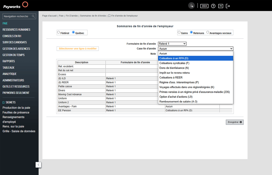Open Ressources humaines in the sidebar

pos(16,30)
